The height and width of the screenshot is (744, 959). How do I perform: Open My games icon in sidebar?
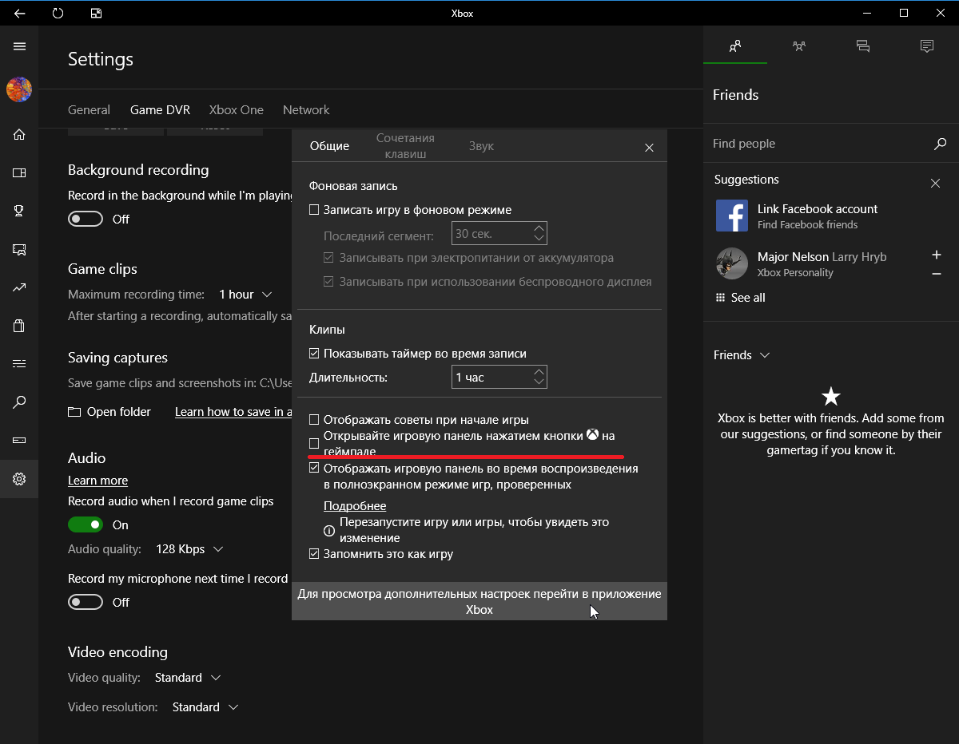tap(19, 172)
